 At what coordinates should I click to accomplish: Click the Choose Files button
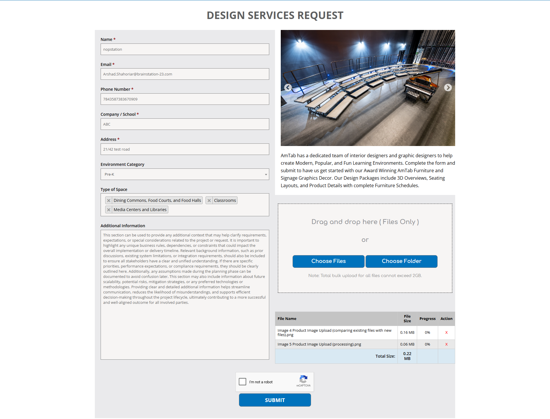(329, 261)
